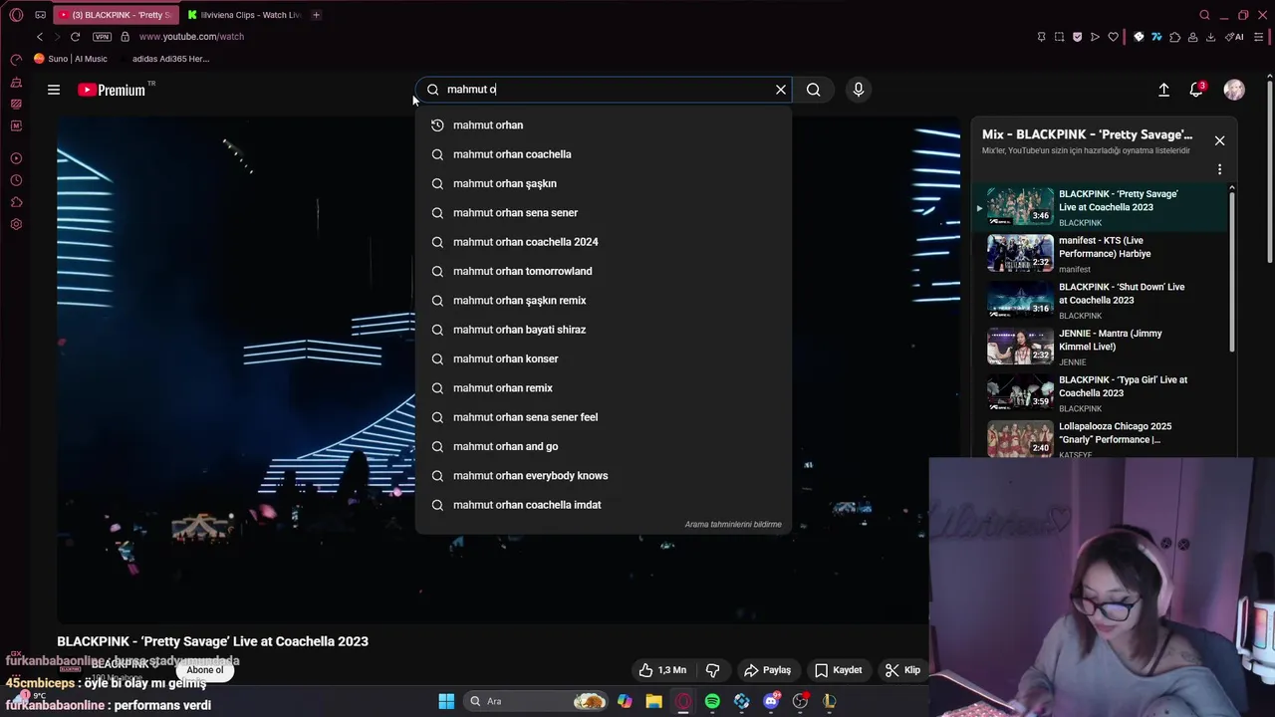Close the Mix playlist panel

coord(1219,140)
